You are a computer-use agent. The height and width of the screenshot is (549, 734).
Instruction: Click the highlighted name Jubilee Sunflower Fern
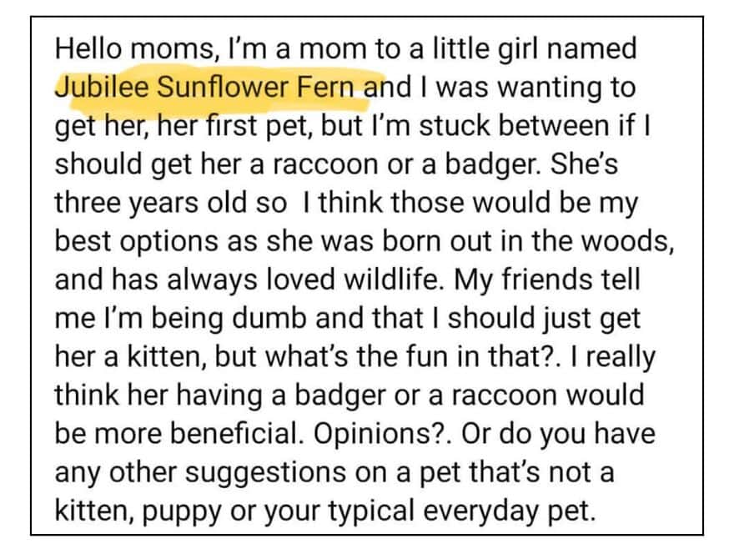pyautogui.click(x=204, y=88)
